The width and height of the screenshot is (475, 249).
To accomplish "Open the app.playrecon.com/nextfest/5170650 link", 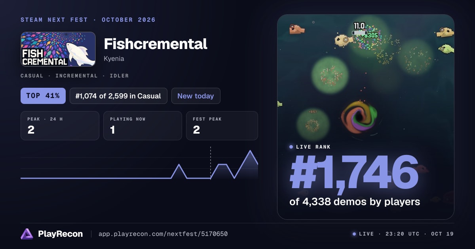I will click(x=163, y=234).
